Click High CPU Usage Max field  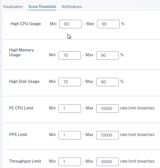(x=108, y=24)
